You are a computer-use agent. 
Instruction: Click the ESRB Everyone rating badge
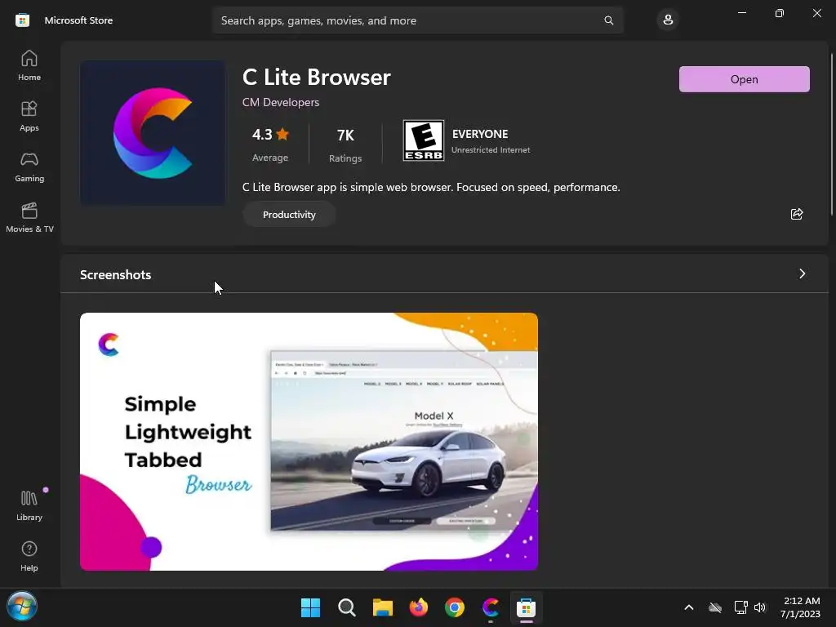click(x=424, y=140)
